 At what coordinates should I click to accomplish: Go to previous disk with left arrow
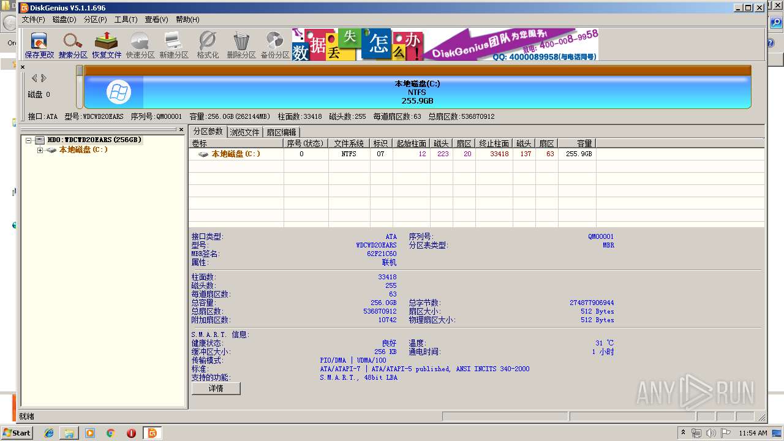(34, 78)
